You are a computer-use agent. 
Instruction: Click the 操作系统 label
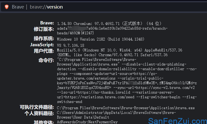click(x=44, y=38)
